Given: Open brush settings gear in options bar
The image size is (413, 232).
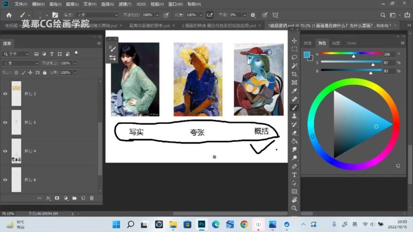Looking at the screenshot, I should (x=253, y=15).
